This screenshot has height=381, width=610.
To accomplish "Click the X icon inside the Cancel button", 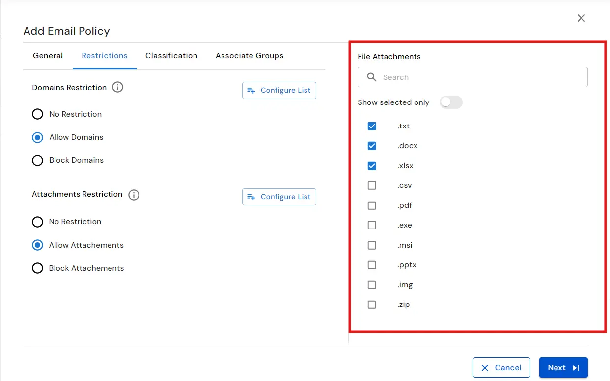I will [x=485, y=367].
